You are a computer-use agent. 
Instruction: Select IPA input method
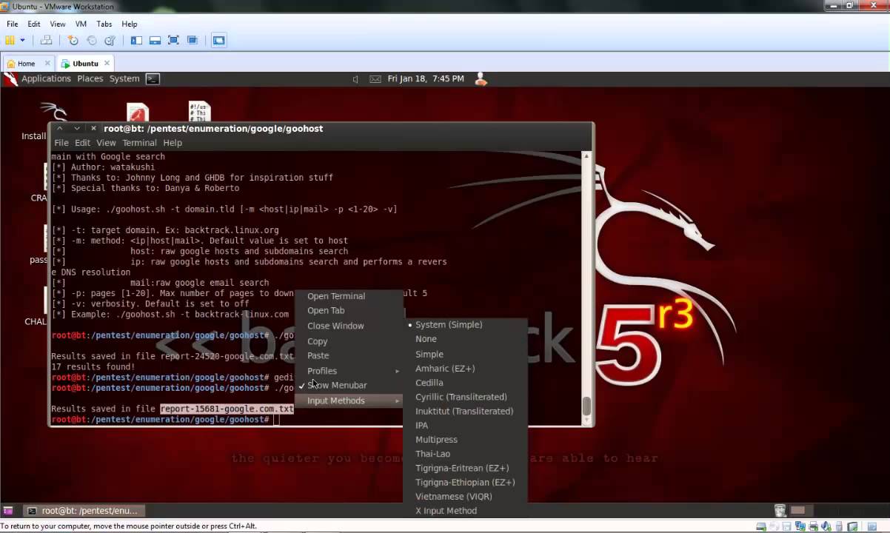point(466,425)
